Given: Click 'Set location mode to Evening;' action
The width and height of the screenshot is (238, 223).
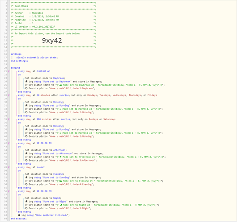Looking at the screenshot, I should tap(45, 174).
